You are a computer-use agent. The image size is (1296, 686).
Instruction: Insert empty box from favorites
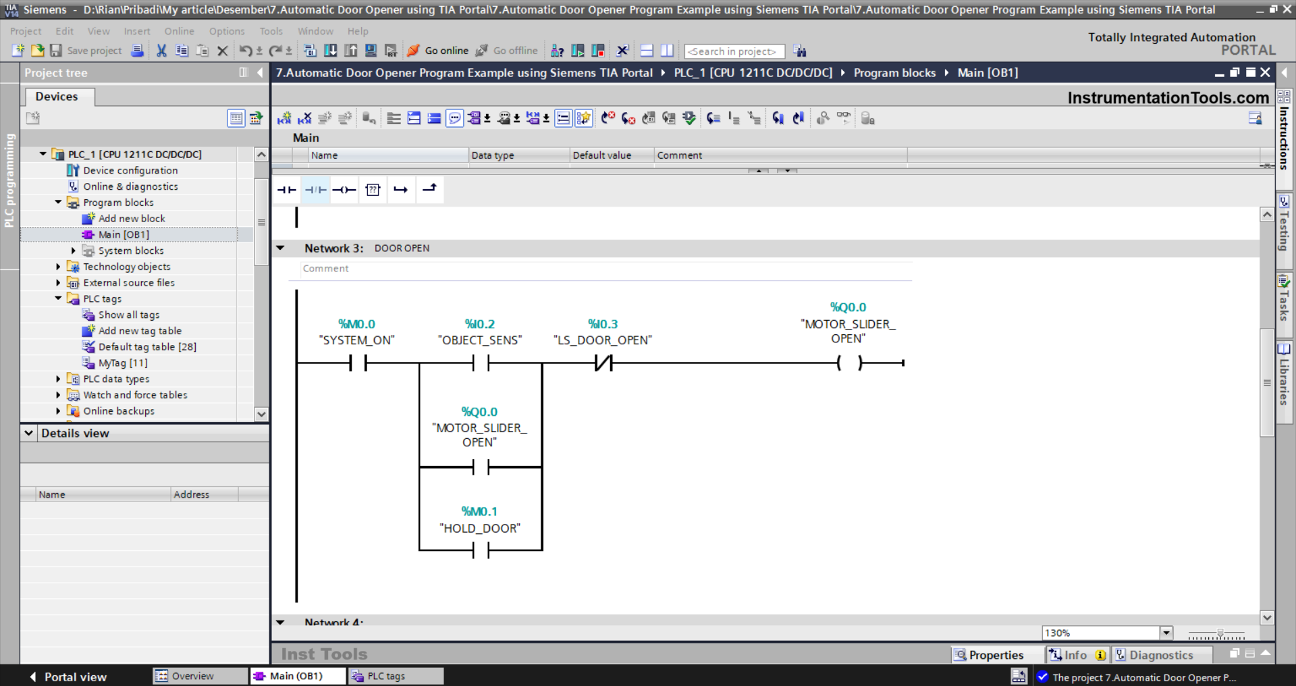coord(373,190)
